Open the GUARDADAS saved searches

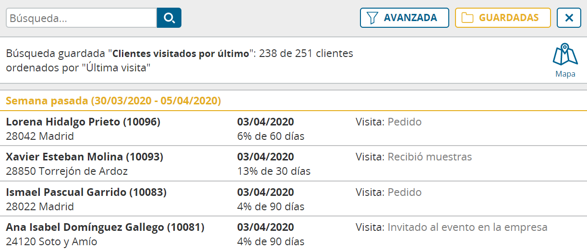pos(503,18)
